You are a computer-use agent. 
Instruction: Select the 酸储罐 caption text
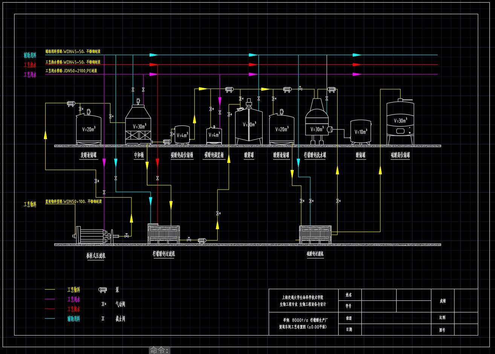pyautogui.click(x=361, y=155)
